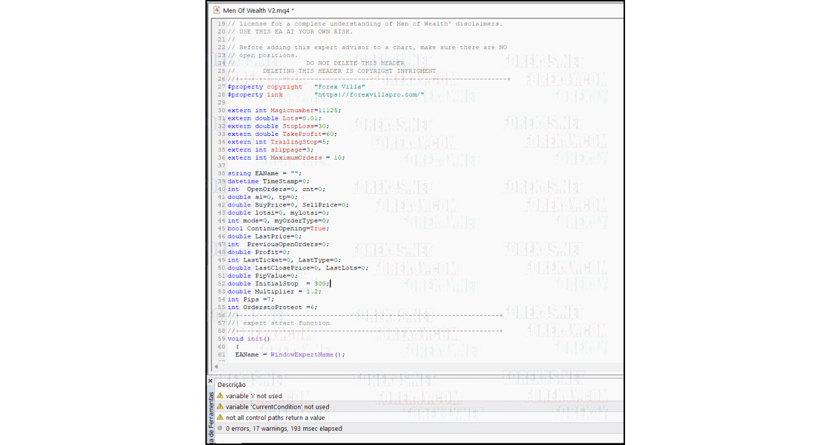Click the warning icon on the 'CurrentCondition' row
831x445 pixels.
[220, 407]
